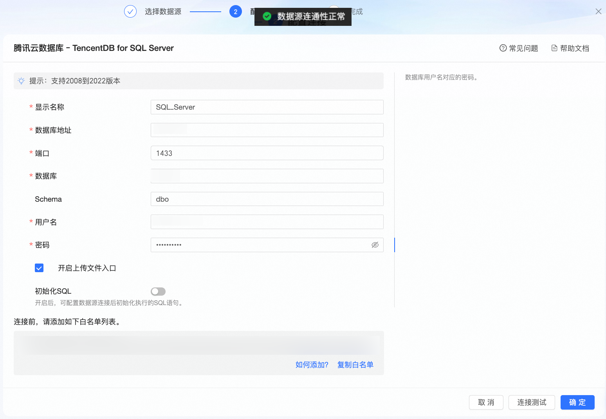This screenshot has height=419, width=606.
Task: Click the blurred whitelist IP text area
Action: tap(199, 345)
